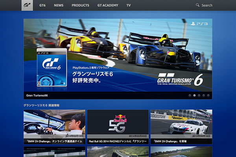
Task: Click the Search field text
Action: tap(207, 5)
